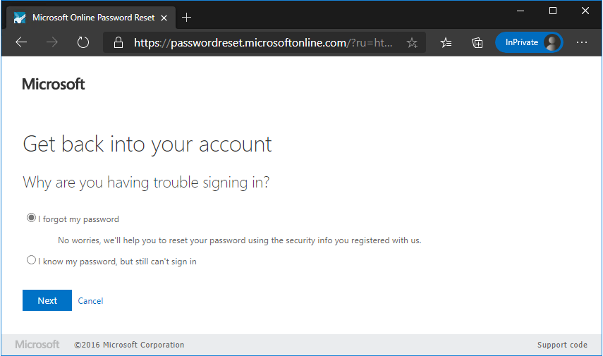Click the footer Microsoft logo
The width and height of the screenshot is (603, 356).
coord(37,344)
